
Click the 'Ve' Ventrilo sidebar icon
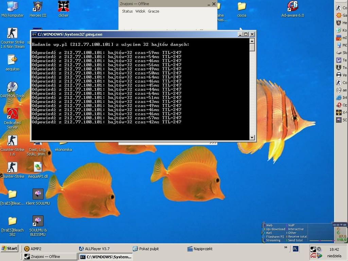[x=339, y=75]
